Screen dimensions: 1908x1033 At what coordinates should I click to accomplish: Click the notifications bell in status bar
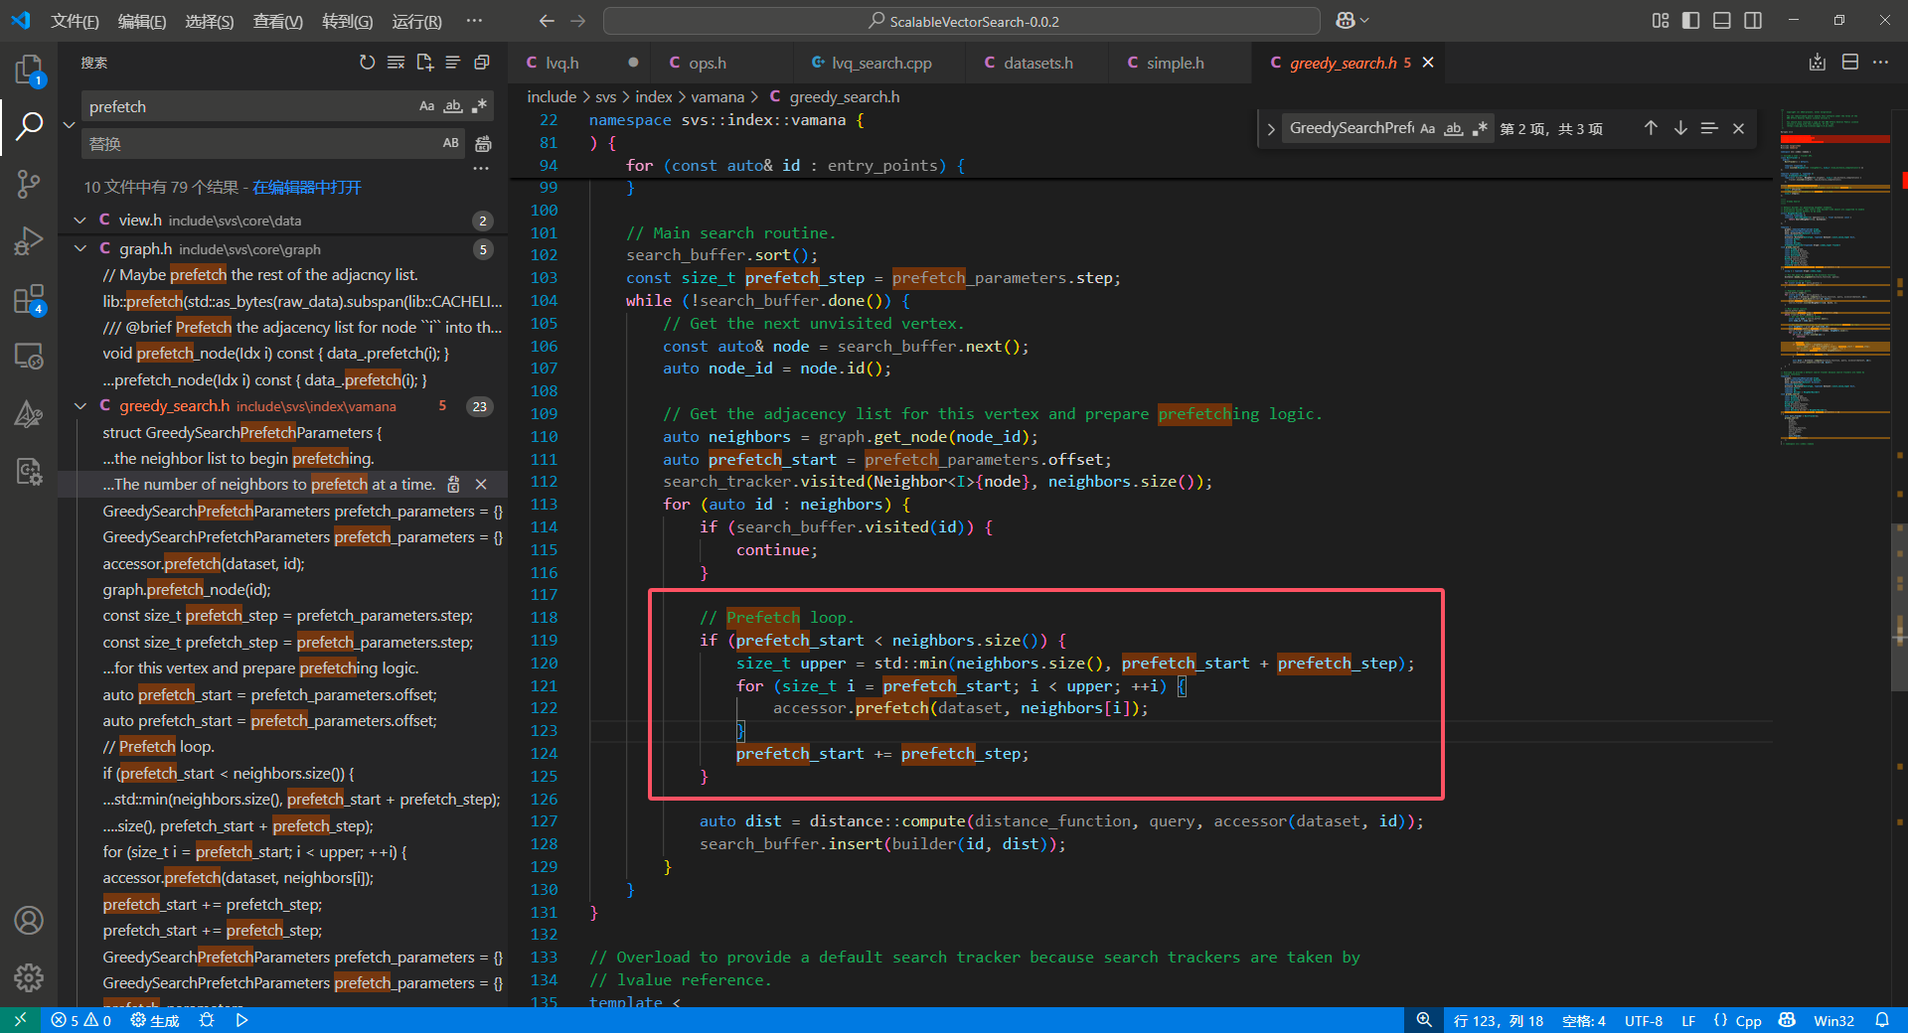pyautogui.click(x=1882, y=1020)
